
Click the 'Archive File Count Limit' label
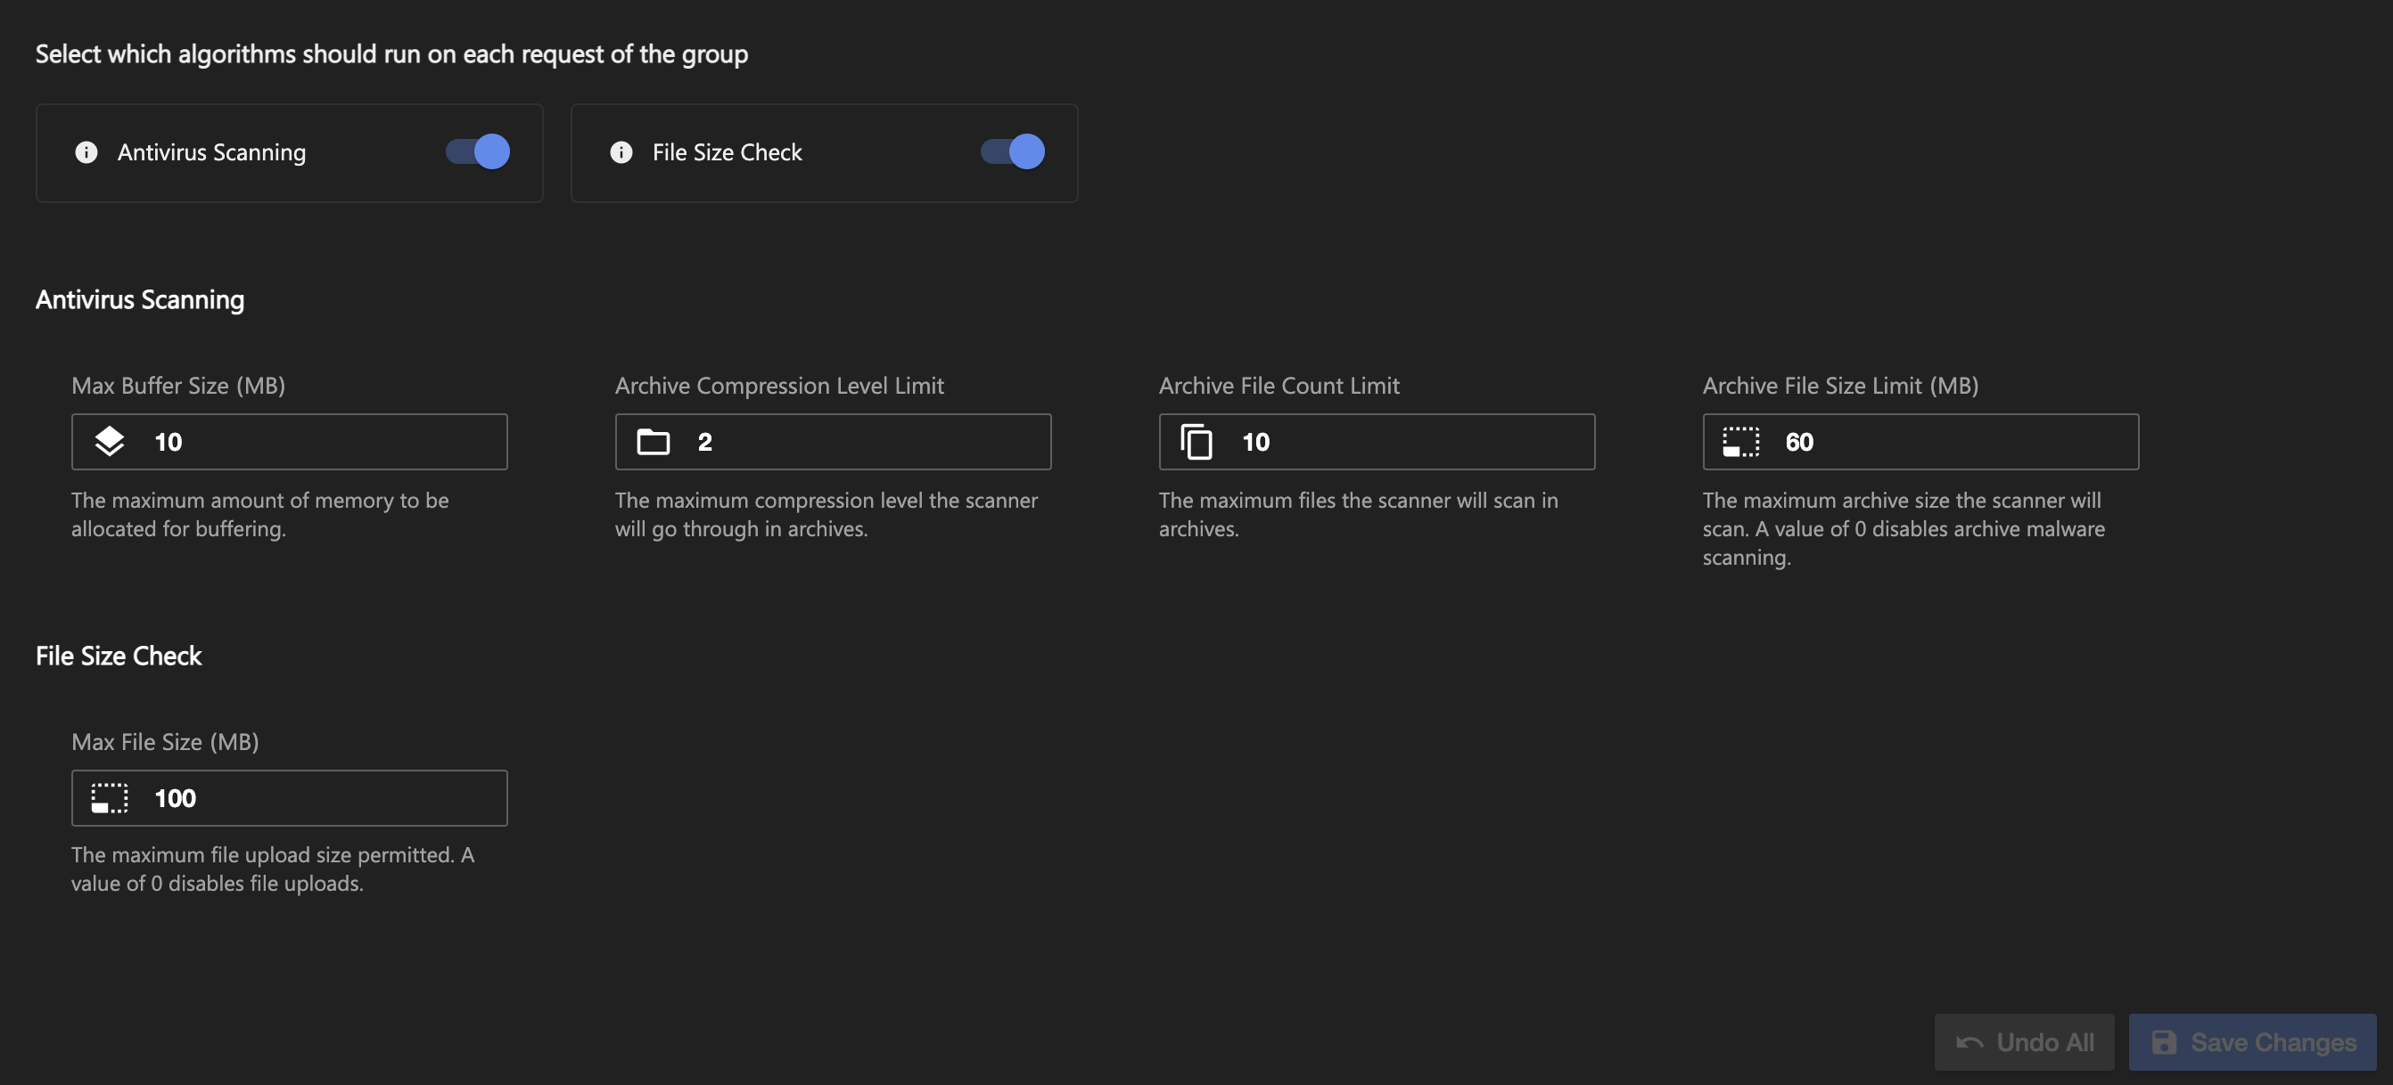coord(1279,386)
